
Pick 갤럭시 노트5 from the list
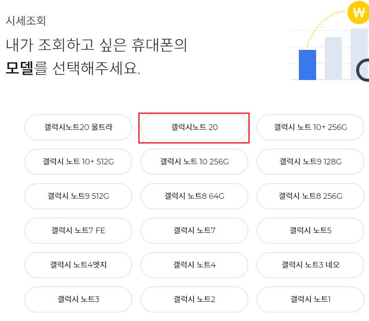[x=310, y=231]
